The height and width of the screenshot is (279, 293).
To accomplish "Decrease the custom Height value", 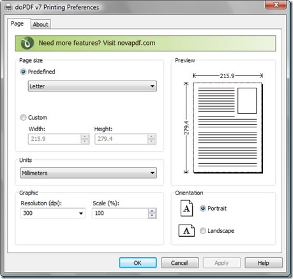I will click(x=151, y=141).
